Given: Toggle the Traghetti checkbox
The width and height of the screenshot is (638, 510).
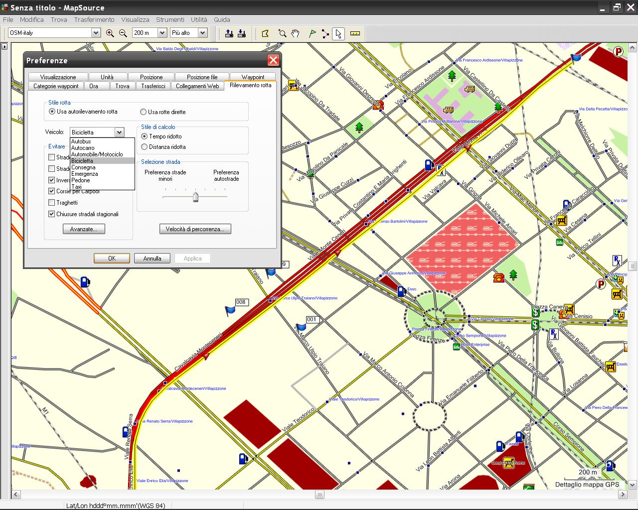Looking at the screenshot, I should pos(51,203).
